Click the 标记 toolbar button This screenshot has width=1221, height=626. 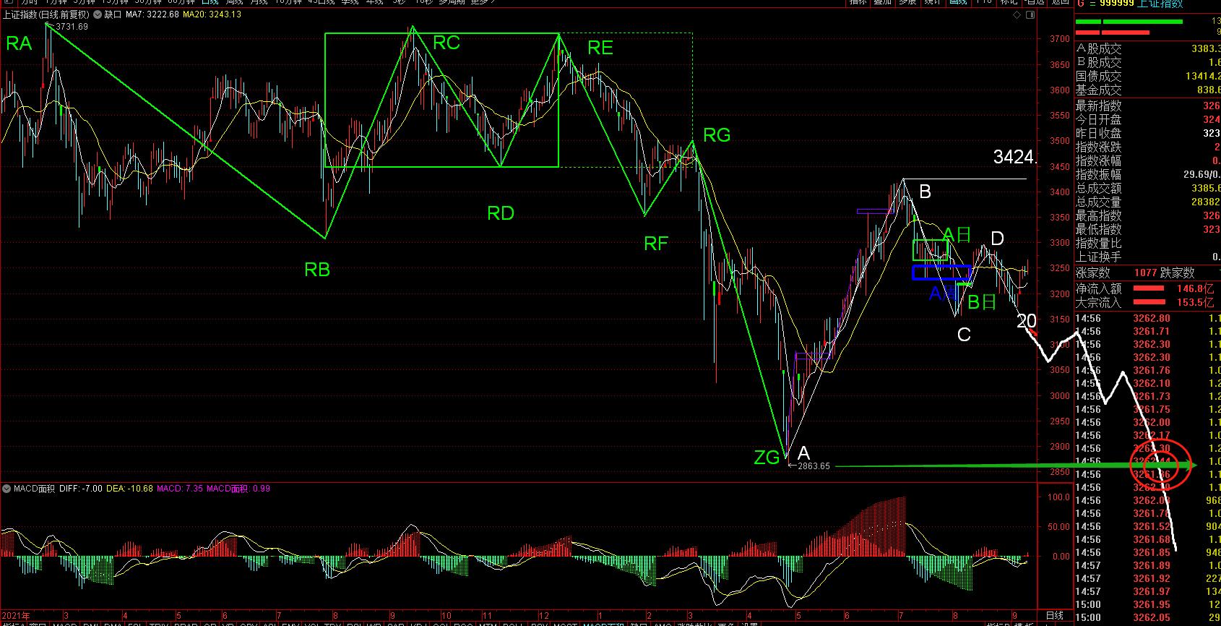(1009, 2)
